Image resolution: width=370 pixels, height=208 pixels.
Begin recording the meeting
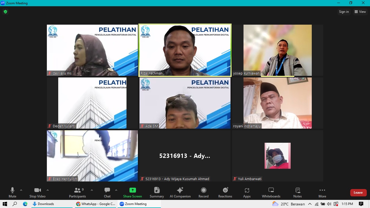point(203,192)
